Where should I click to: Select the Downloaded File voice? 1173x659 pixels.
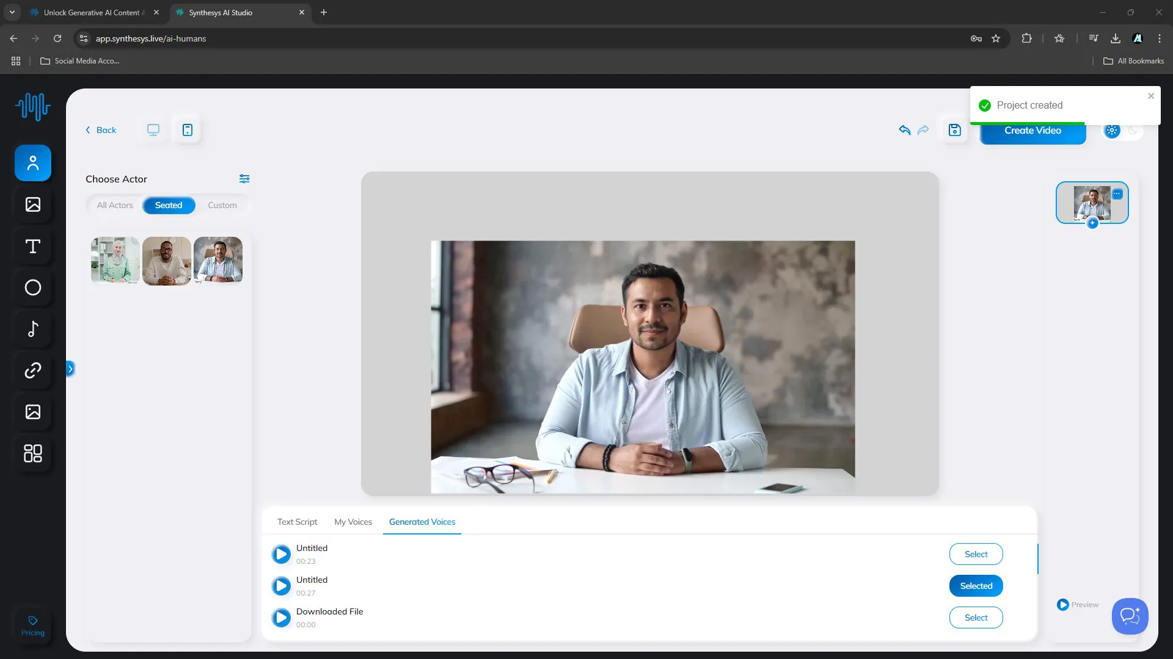[976, 618]
